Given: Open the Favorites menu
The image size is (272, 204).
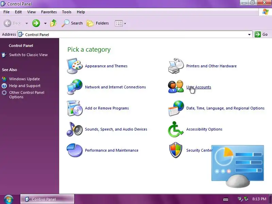Looking at the screenshot, I should coord(49,12).
